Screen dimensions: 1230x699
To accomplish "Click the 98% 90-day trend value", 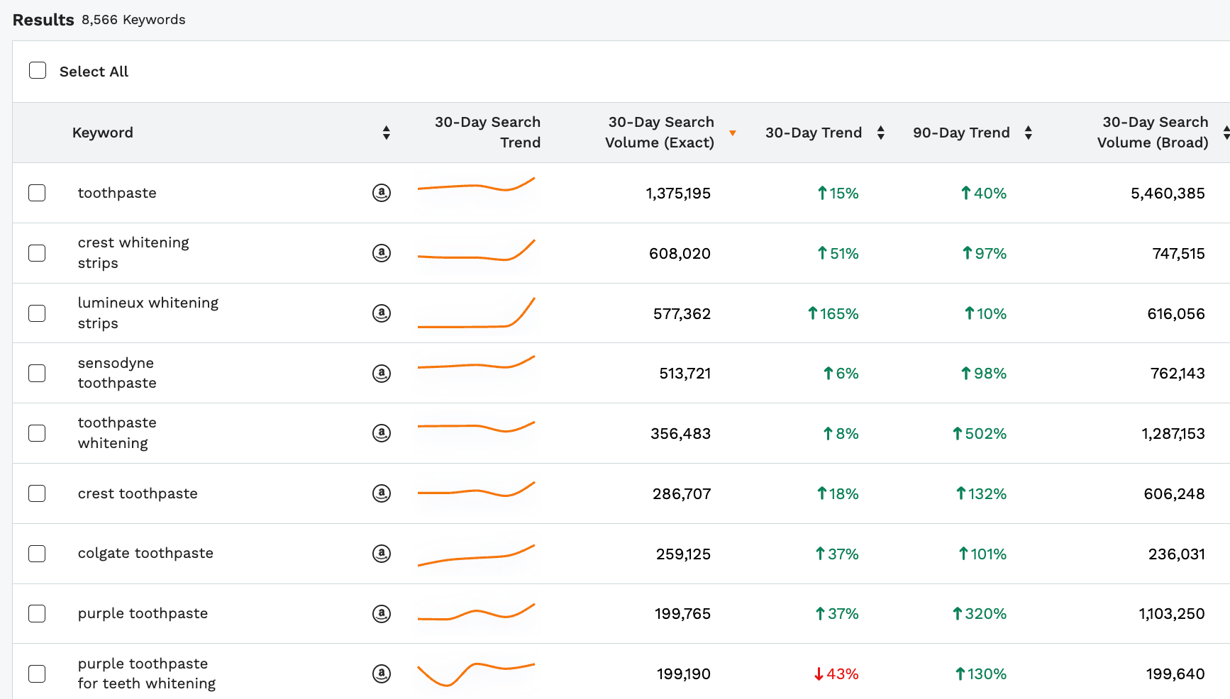I will click(x=984, y=374).
